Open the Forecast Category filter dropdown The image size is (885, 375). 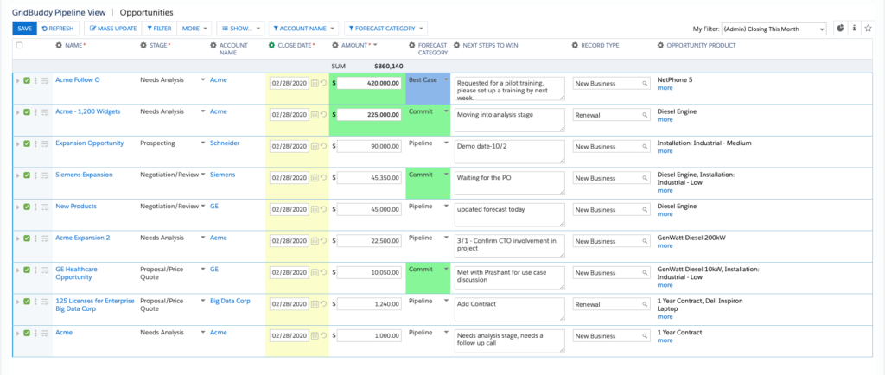pyautogui.click(x=385, y=29)
